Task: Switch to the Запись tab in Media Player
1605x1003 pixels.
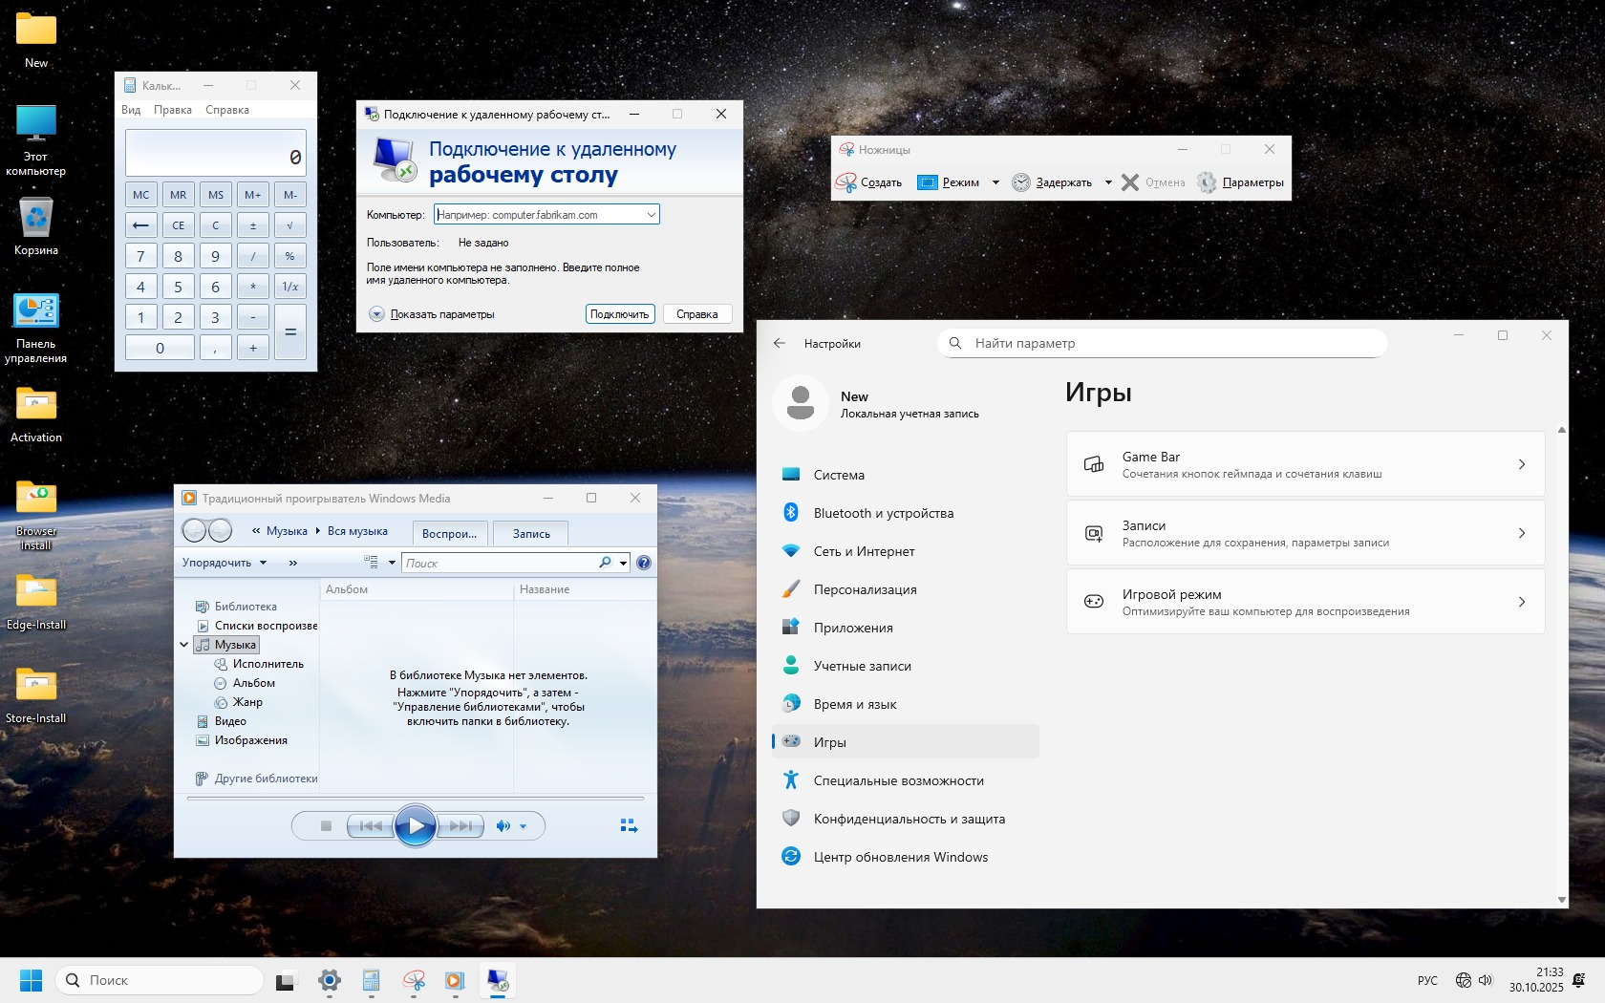Action: click(x=531, y=534)
